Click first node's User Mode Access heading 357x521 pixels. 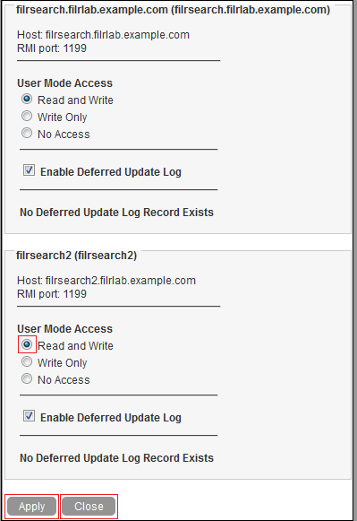pyautogui.click(x=65, y=83)
